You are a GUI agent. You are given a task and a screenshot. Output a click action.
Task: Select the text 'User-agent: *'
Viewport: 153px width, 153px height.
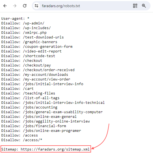[15, 19]
